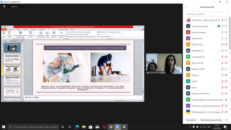Viewport: 231px width, 130px height.
Task: Toggle Show Media Controls checkbox in ribbon
Action: pos(67,37)
